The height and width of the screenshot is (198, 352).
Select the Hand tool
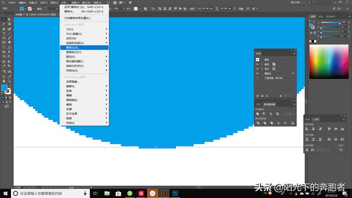point(4,81)
